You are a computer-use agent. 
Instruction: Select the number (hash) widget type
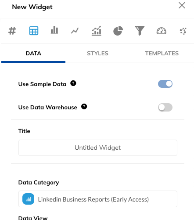[x=12, y=31]
